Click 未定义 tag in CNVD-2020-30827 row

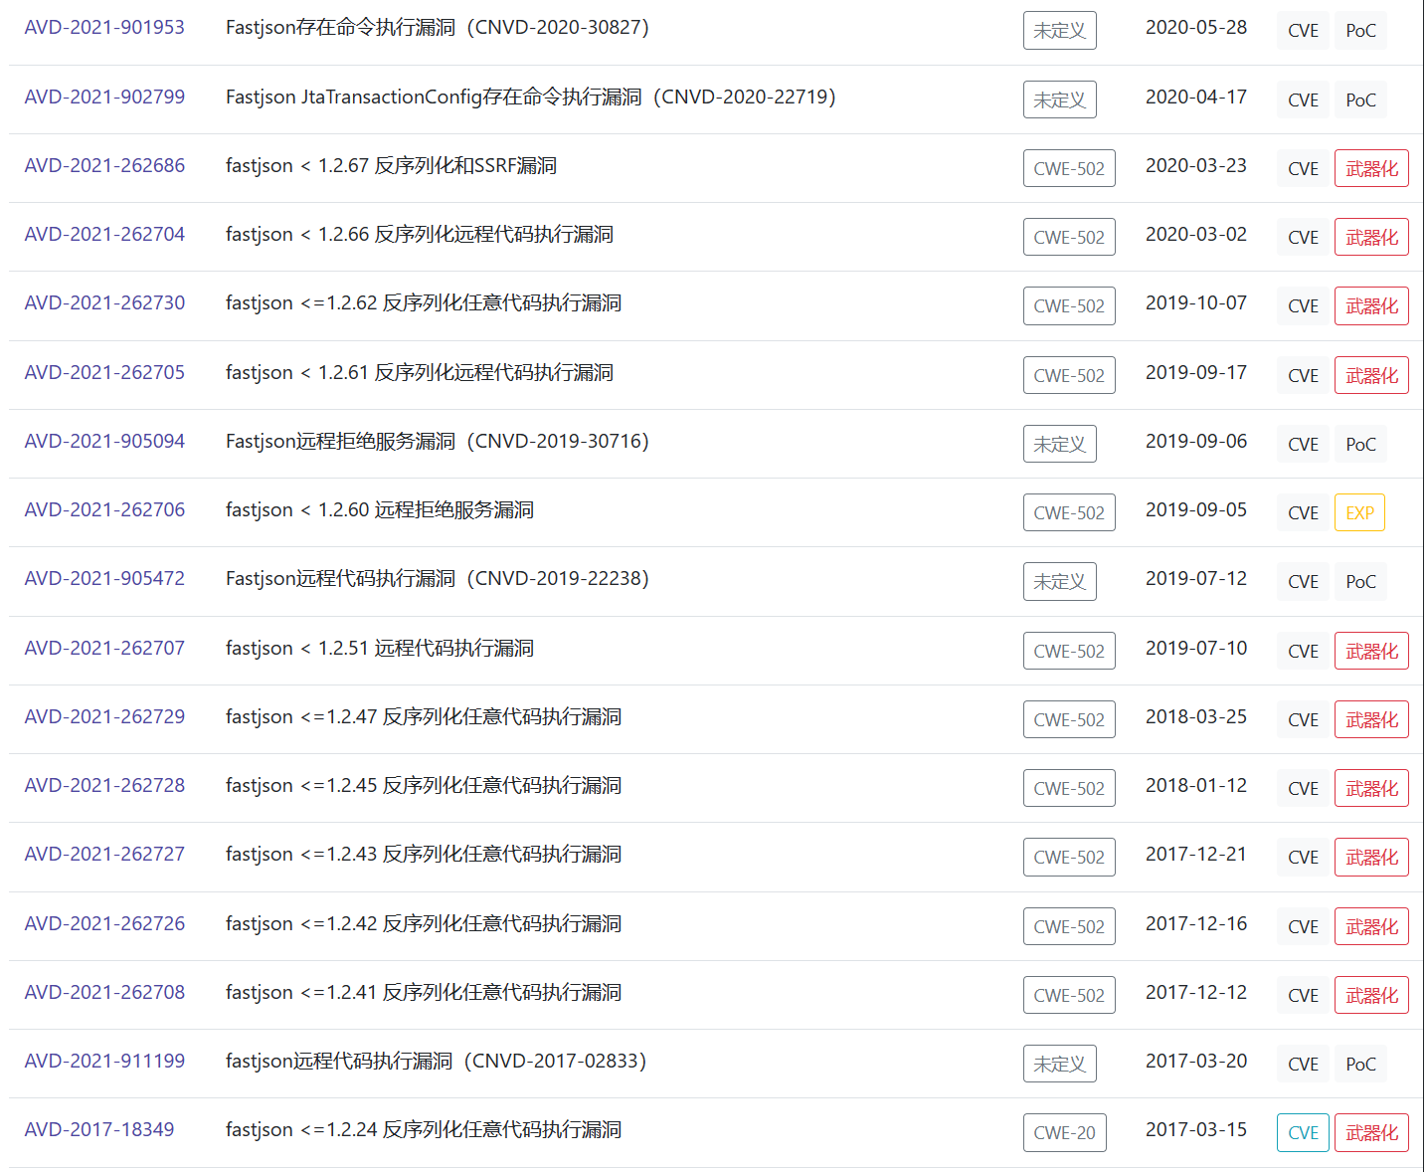click(1060, 31)
